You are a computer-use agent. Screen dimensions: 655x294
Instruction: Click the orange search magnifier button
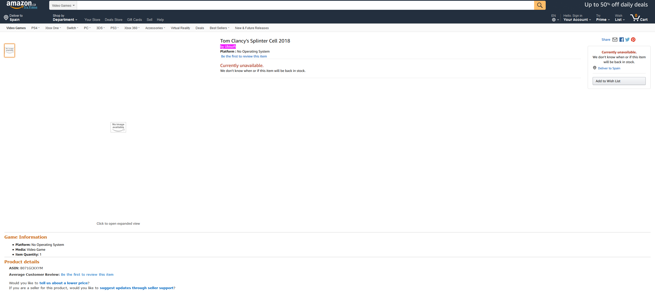[540, 5]
